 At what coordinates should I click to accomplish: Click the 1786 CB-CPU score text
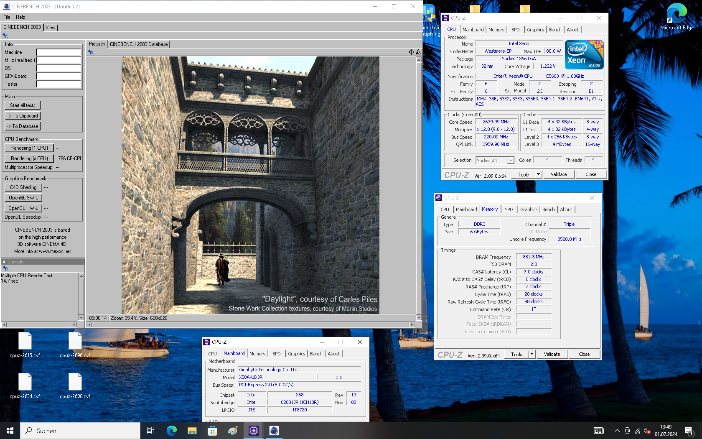tap(68, 158)
